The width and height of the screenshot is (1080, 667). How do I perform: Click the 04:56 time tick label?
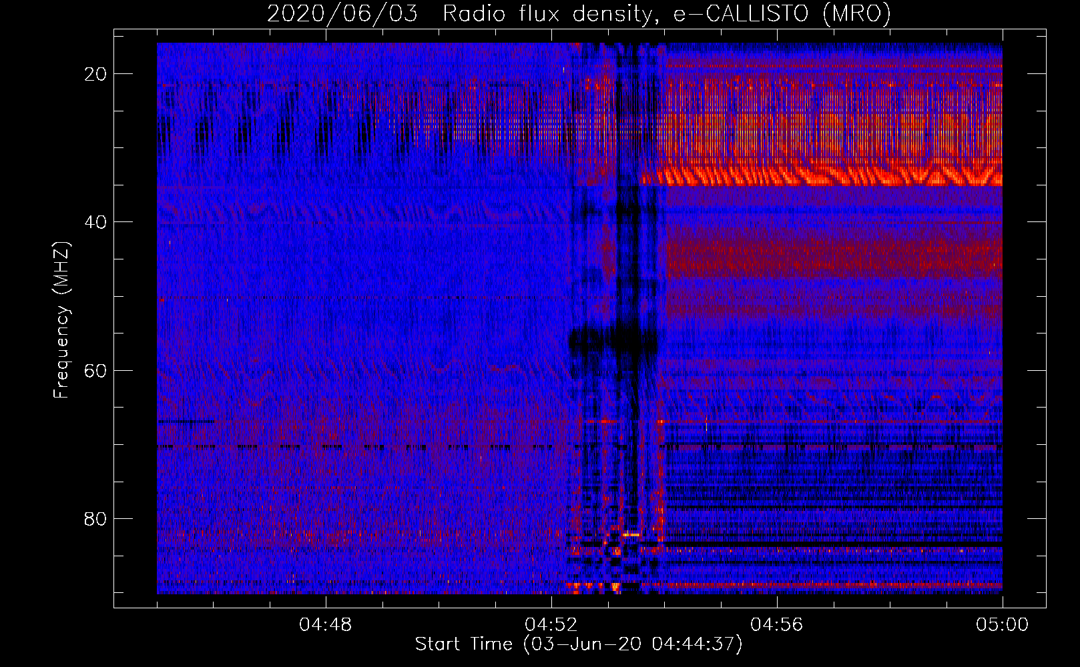point(777,625)
